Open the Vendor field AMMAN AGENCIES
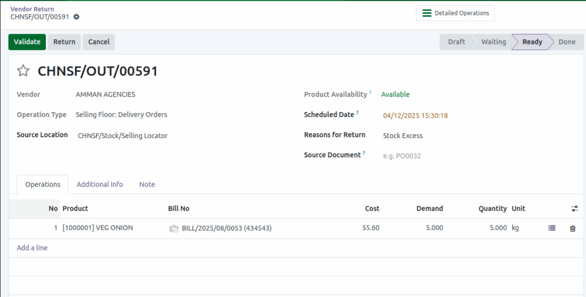The height and width of the screenshot is (297, 586). point(105,94)
